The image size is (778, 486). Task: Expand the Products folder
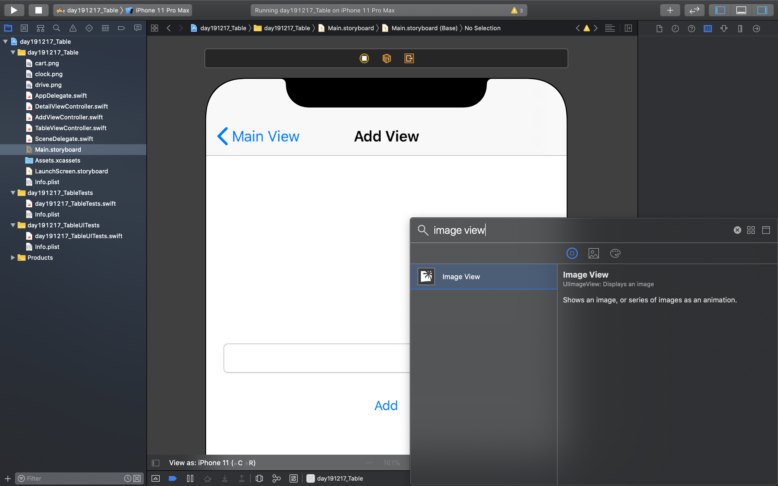[13, 258]
